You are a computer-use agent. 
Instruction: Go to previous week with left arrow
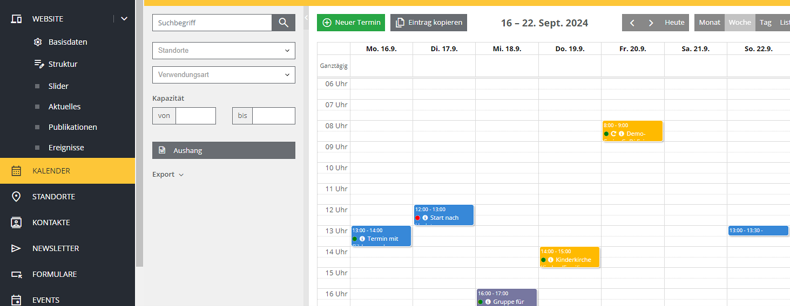pyautogui.click(x=632, y=23)
